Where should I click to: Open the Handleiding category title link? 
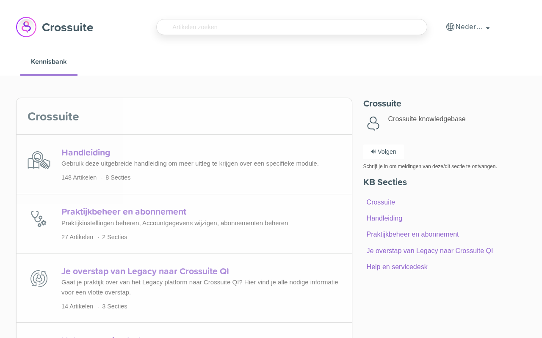[86, 153]
